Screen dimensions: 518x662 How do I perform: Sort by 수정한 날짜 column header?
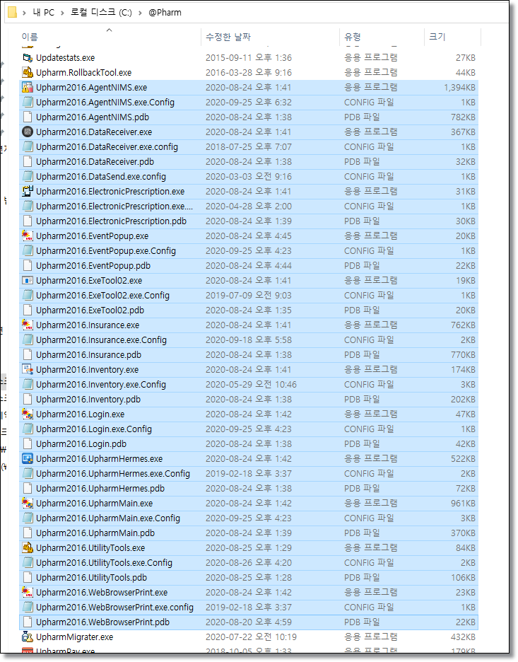coord(228,37)
